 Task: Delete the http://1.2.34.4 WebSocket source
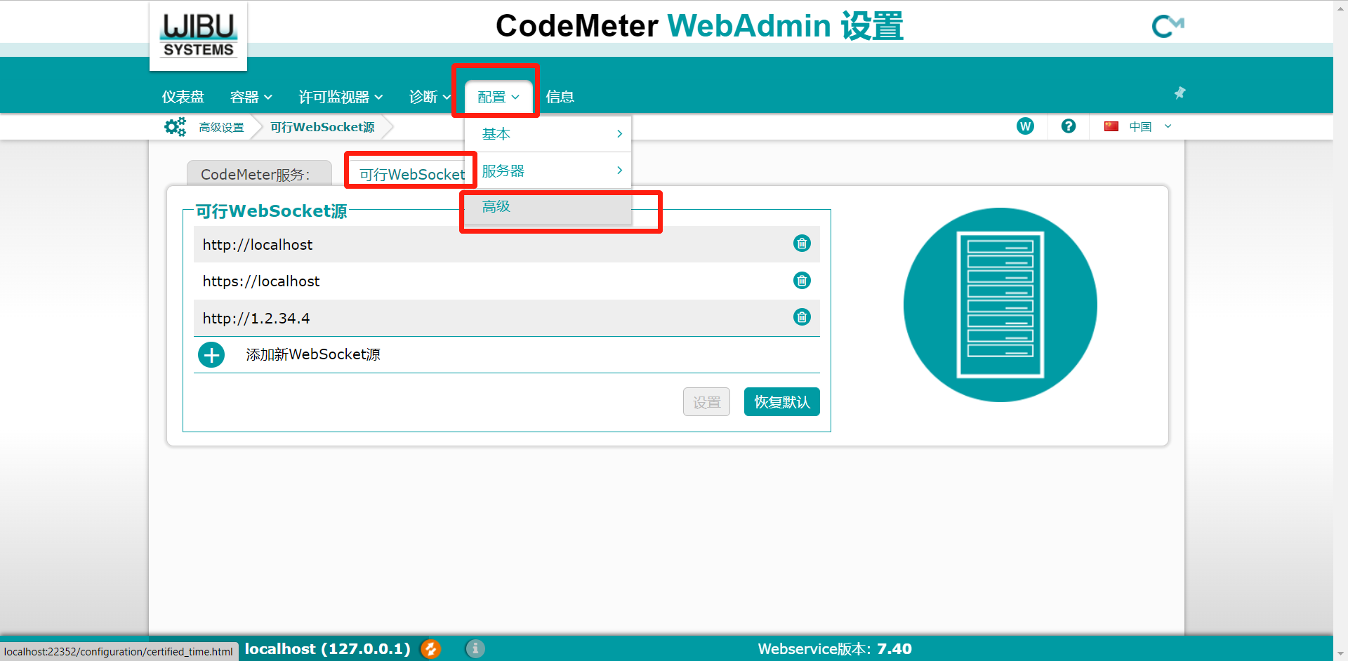tap(802, 317)
